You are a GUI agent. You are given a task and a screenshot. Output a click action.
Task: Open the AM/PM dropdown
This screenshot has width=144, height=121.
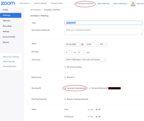pos(103,44)
